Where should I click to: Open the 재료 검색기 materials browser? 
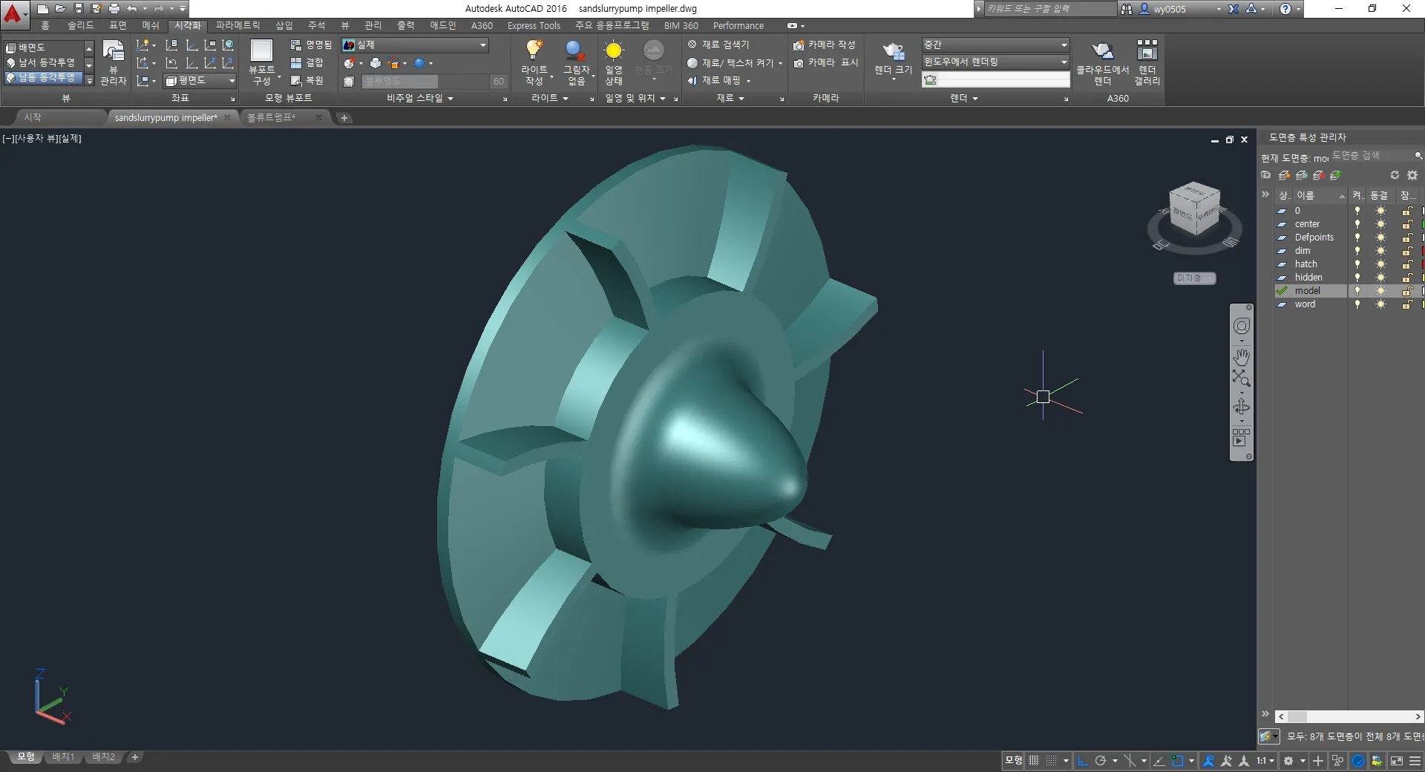coord(718,45)
